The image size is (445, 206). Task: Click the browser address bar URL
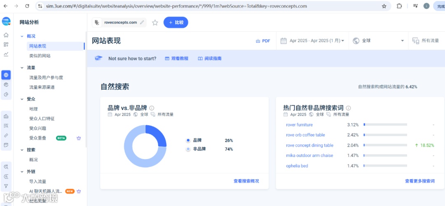click(x=176, y=6)
